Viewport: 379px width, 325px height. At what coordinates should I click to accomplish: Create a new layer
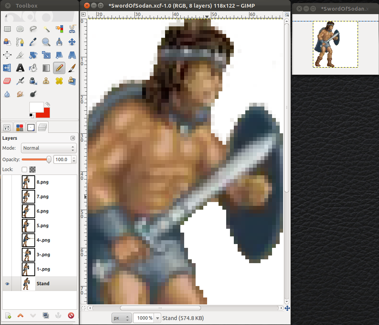[7, 315]
